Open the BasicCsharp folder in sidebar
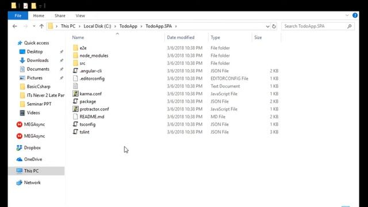 pyautogui.click(x=39, y=87)
